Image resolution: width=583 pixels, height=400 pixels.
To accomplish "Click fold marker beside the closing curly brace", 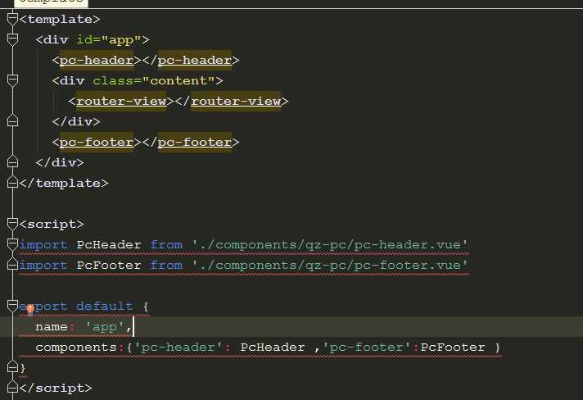I will tap(12, 367).
